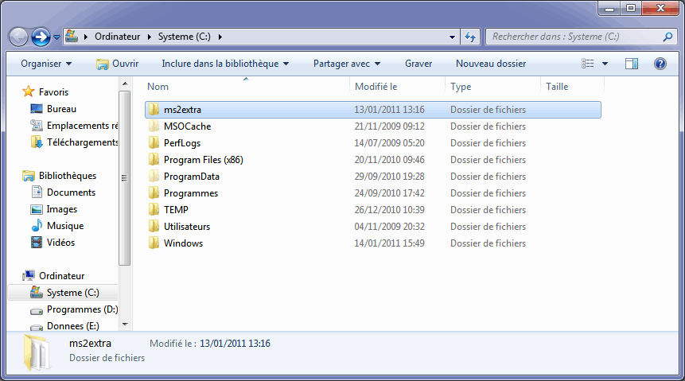Screen dimensions: 685x381
Task: Click the Back navigation arrow button
Action: tap(18, 37)
